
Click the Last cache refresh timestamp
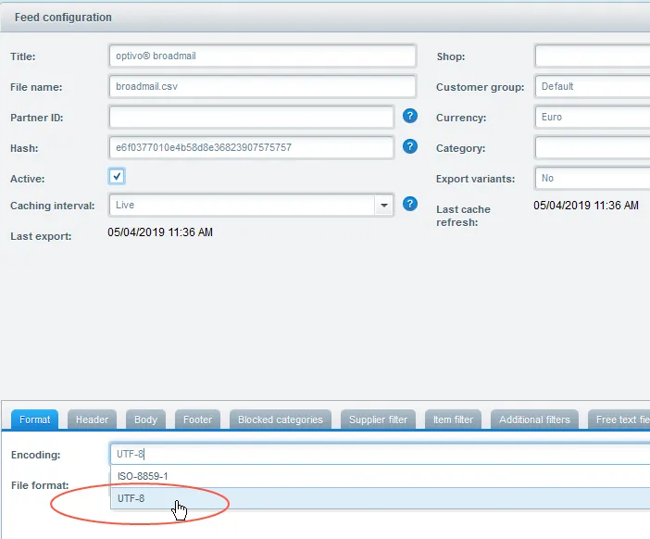tap(586, 206)
